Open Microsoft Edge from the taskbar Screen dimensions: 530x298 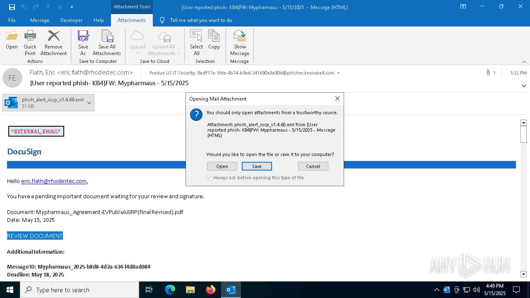click(170, 290)
